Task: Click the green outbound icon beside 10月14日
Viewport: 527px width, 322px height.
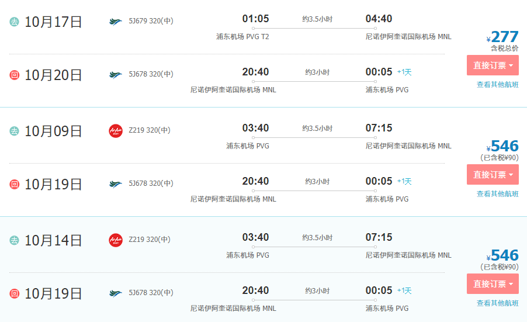Action: tap(14, 240)
